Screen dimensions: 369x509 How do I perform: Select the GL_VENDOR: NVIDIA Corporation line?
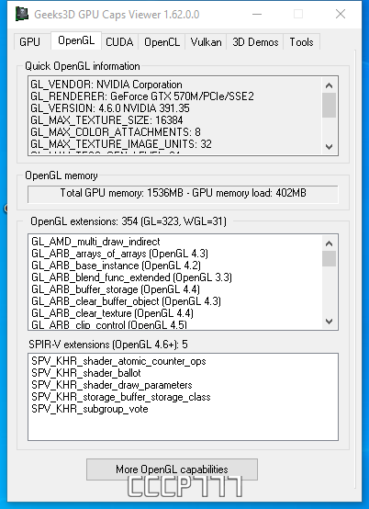click(106, 85)
